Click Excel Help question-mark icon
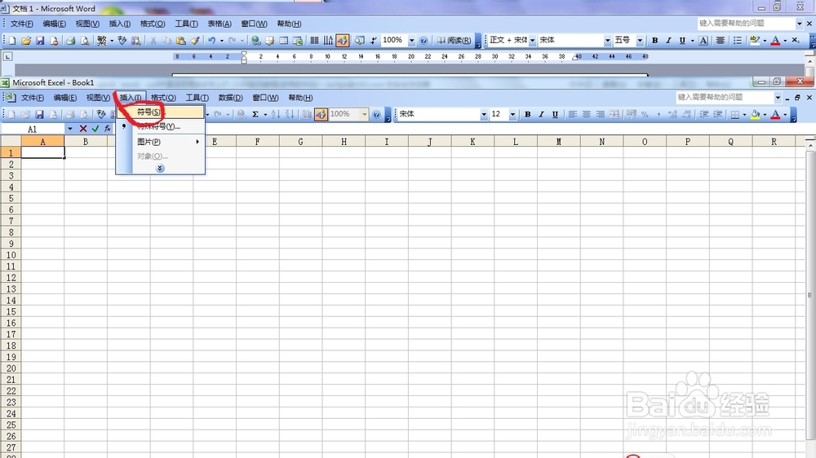816x458 pixels. point(377,114)
